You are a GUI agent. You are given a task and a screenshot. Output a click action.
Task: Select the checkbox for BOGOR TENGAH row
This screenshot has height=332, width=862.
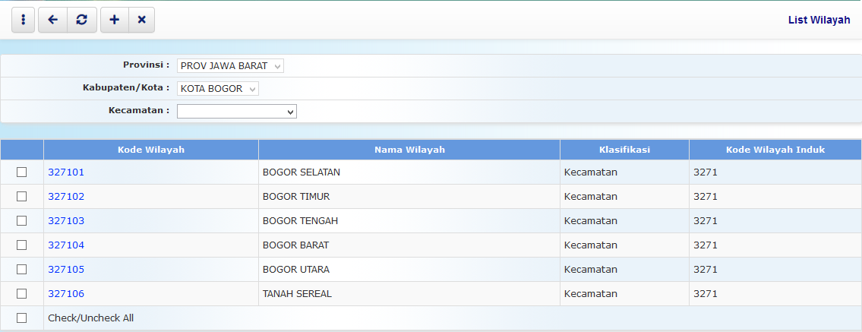pos(22,221)
